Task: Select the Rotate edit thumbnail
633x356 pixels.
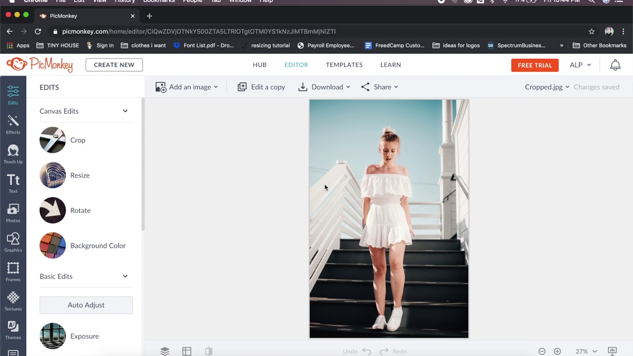Action: tap(52, 210)
